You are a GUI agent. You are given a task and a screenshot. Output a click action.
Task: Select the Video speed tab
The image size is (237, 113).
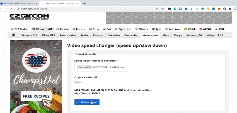pos(150,35)
